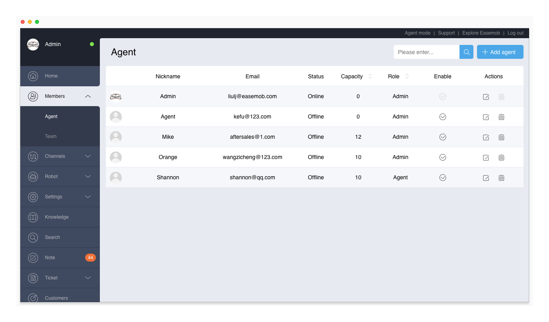549x322 pixels.
Task: Click the email aftersales@1.com
Action: tap(253, 137)
